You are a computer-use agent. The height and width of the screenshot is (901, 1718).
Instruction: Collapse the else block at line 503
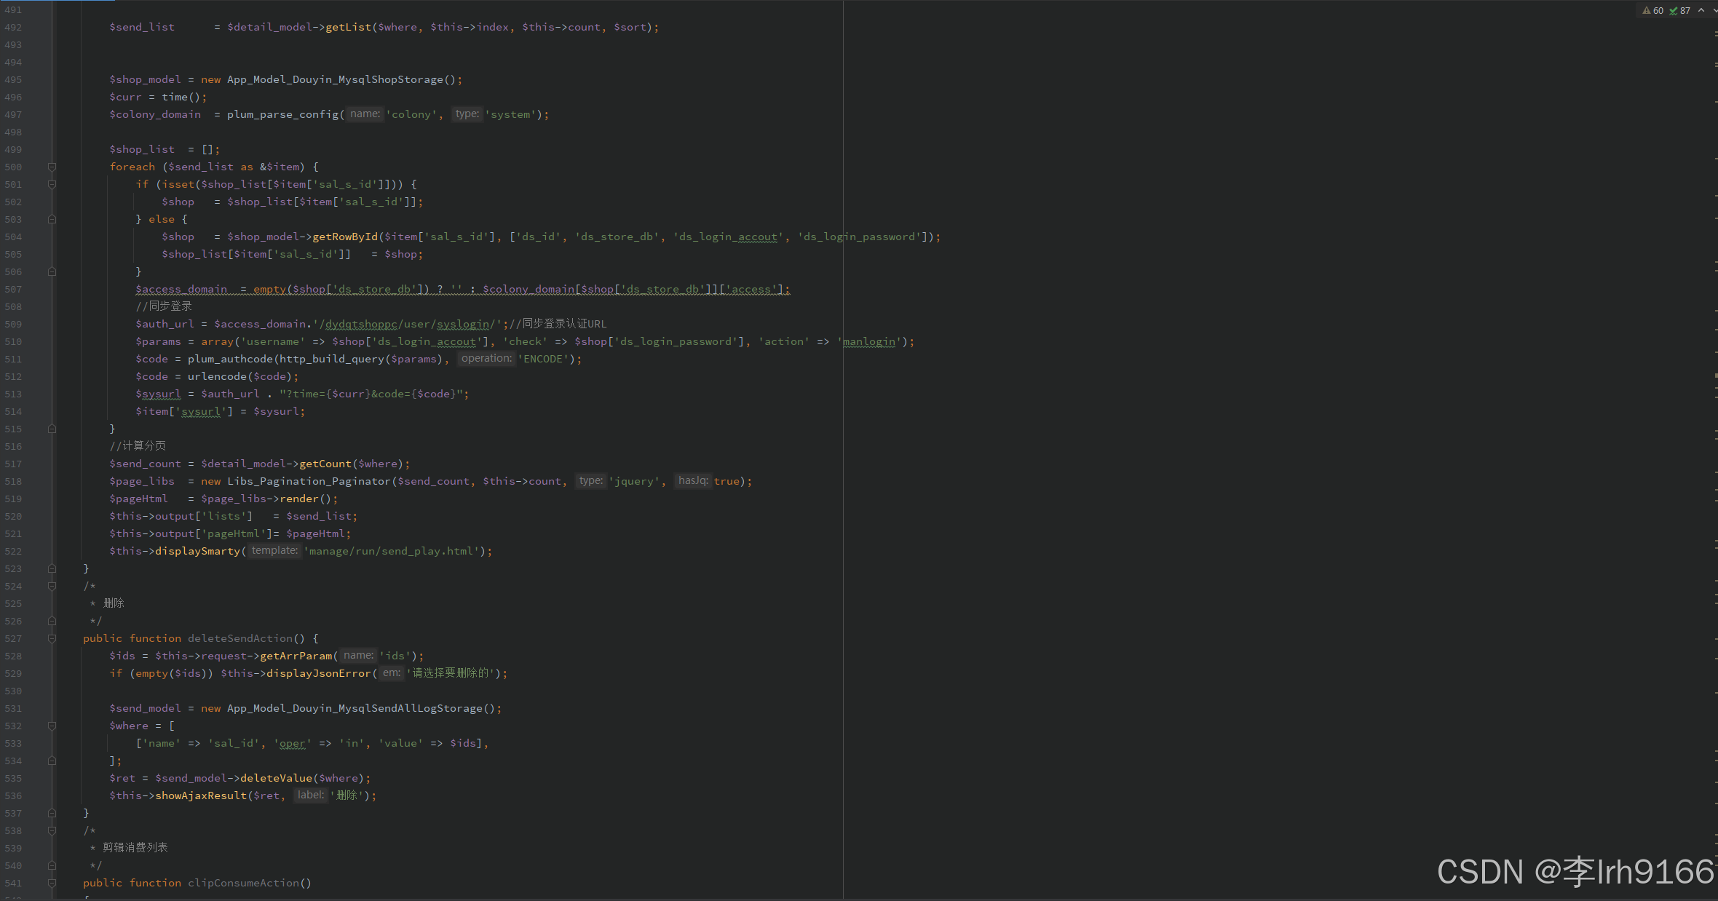pos(52,219)
